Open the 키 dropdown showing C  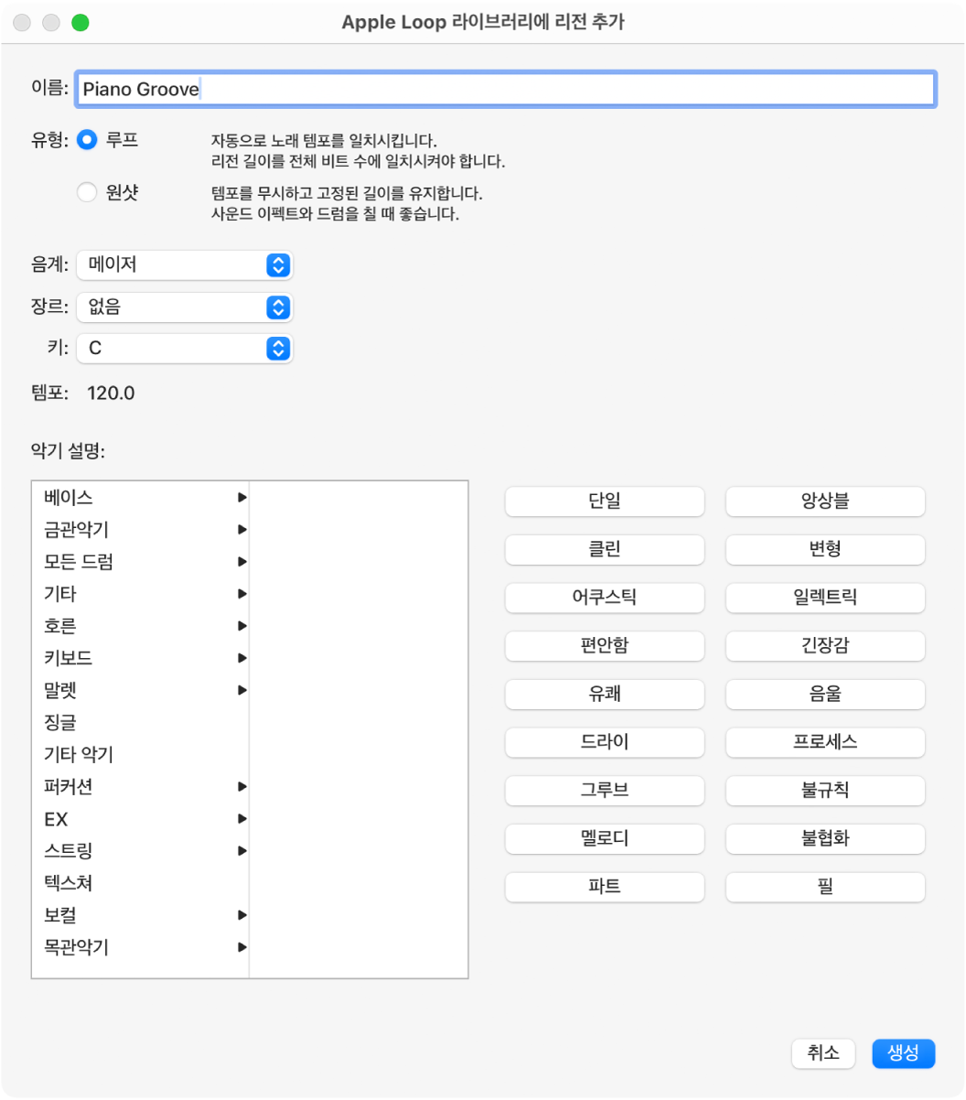185,349
